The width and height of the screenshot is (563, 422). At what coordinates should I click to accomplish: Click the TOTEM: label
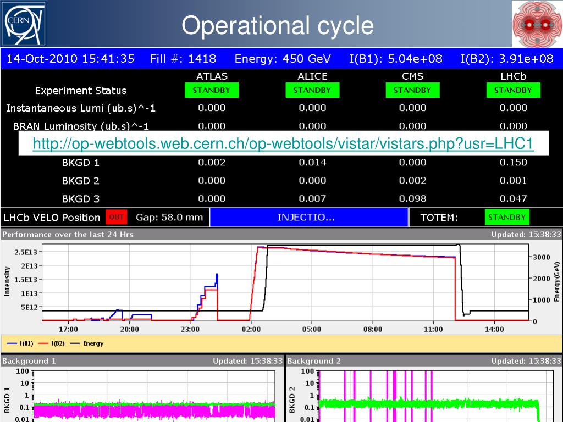[x=439, y=218]
